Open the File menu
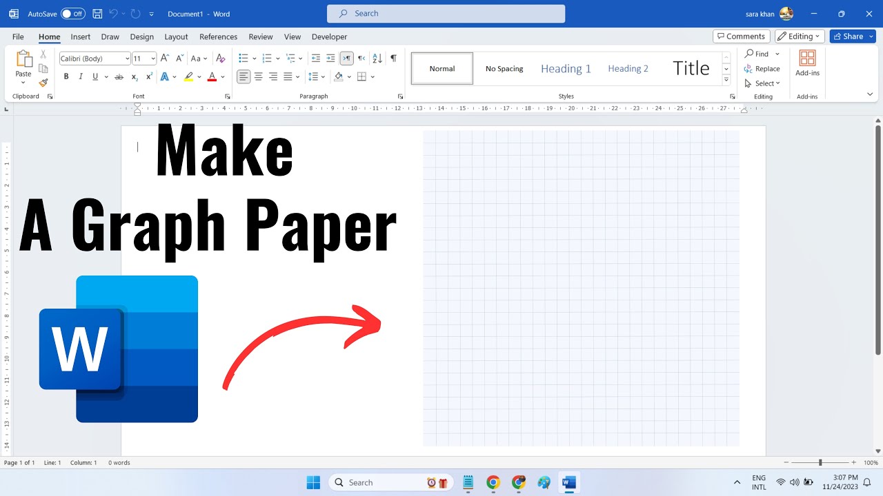 (18, 37)
